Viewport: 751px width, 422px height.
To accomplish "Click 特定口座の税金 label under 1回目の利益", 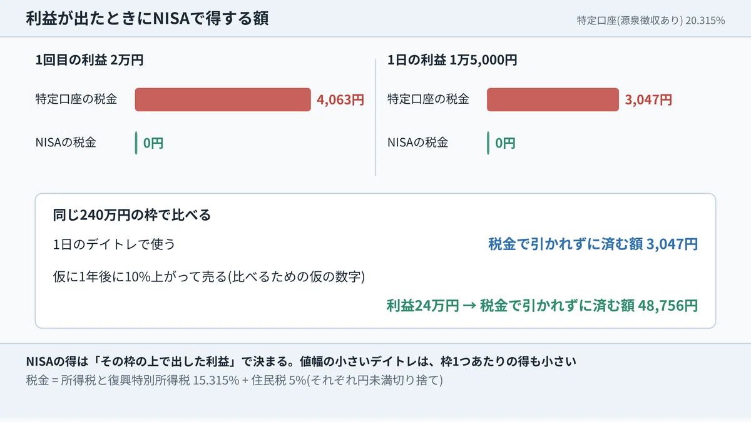I will [76, 99].
